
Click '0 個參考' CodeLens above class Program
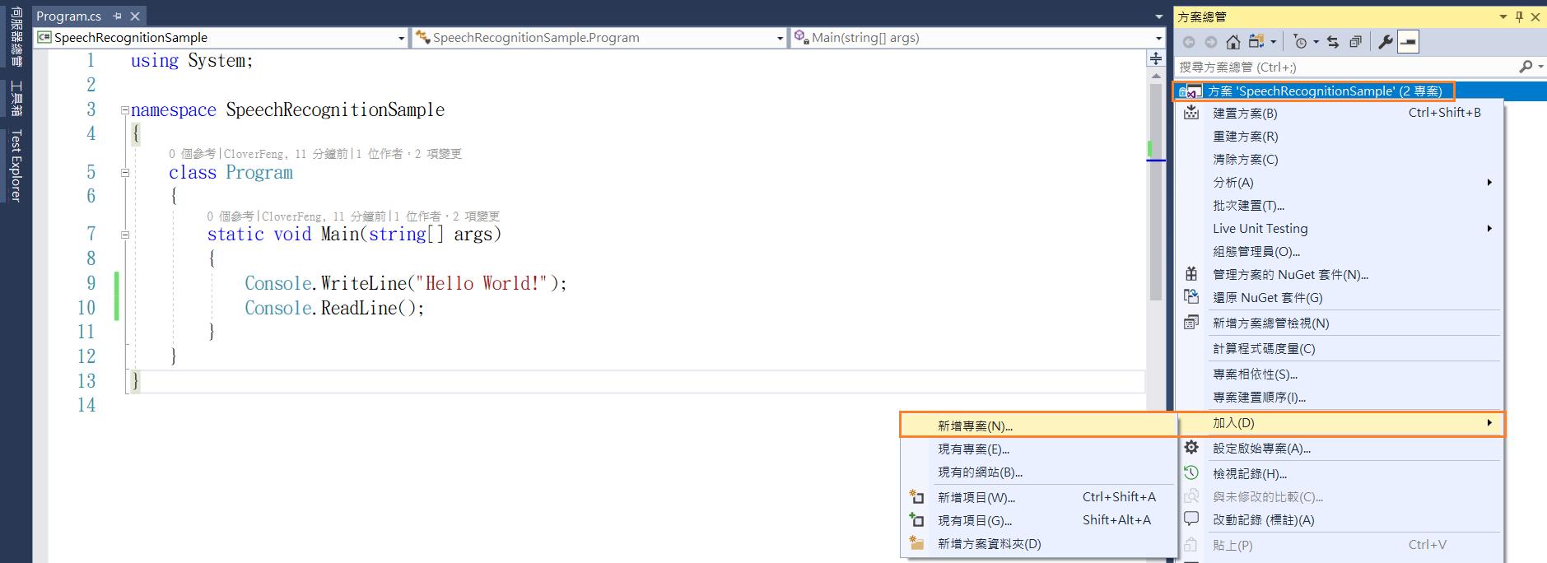[x=192, y=153]
